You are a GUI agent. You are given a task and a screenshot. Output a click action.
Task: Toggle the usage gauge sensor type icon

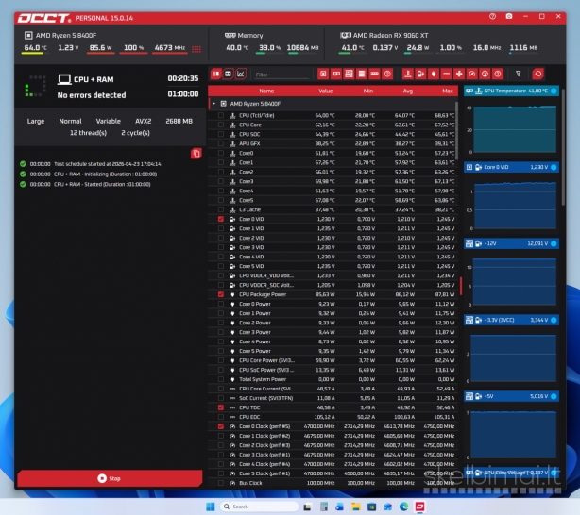coord(485,74)
